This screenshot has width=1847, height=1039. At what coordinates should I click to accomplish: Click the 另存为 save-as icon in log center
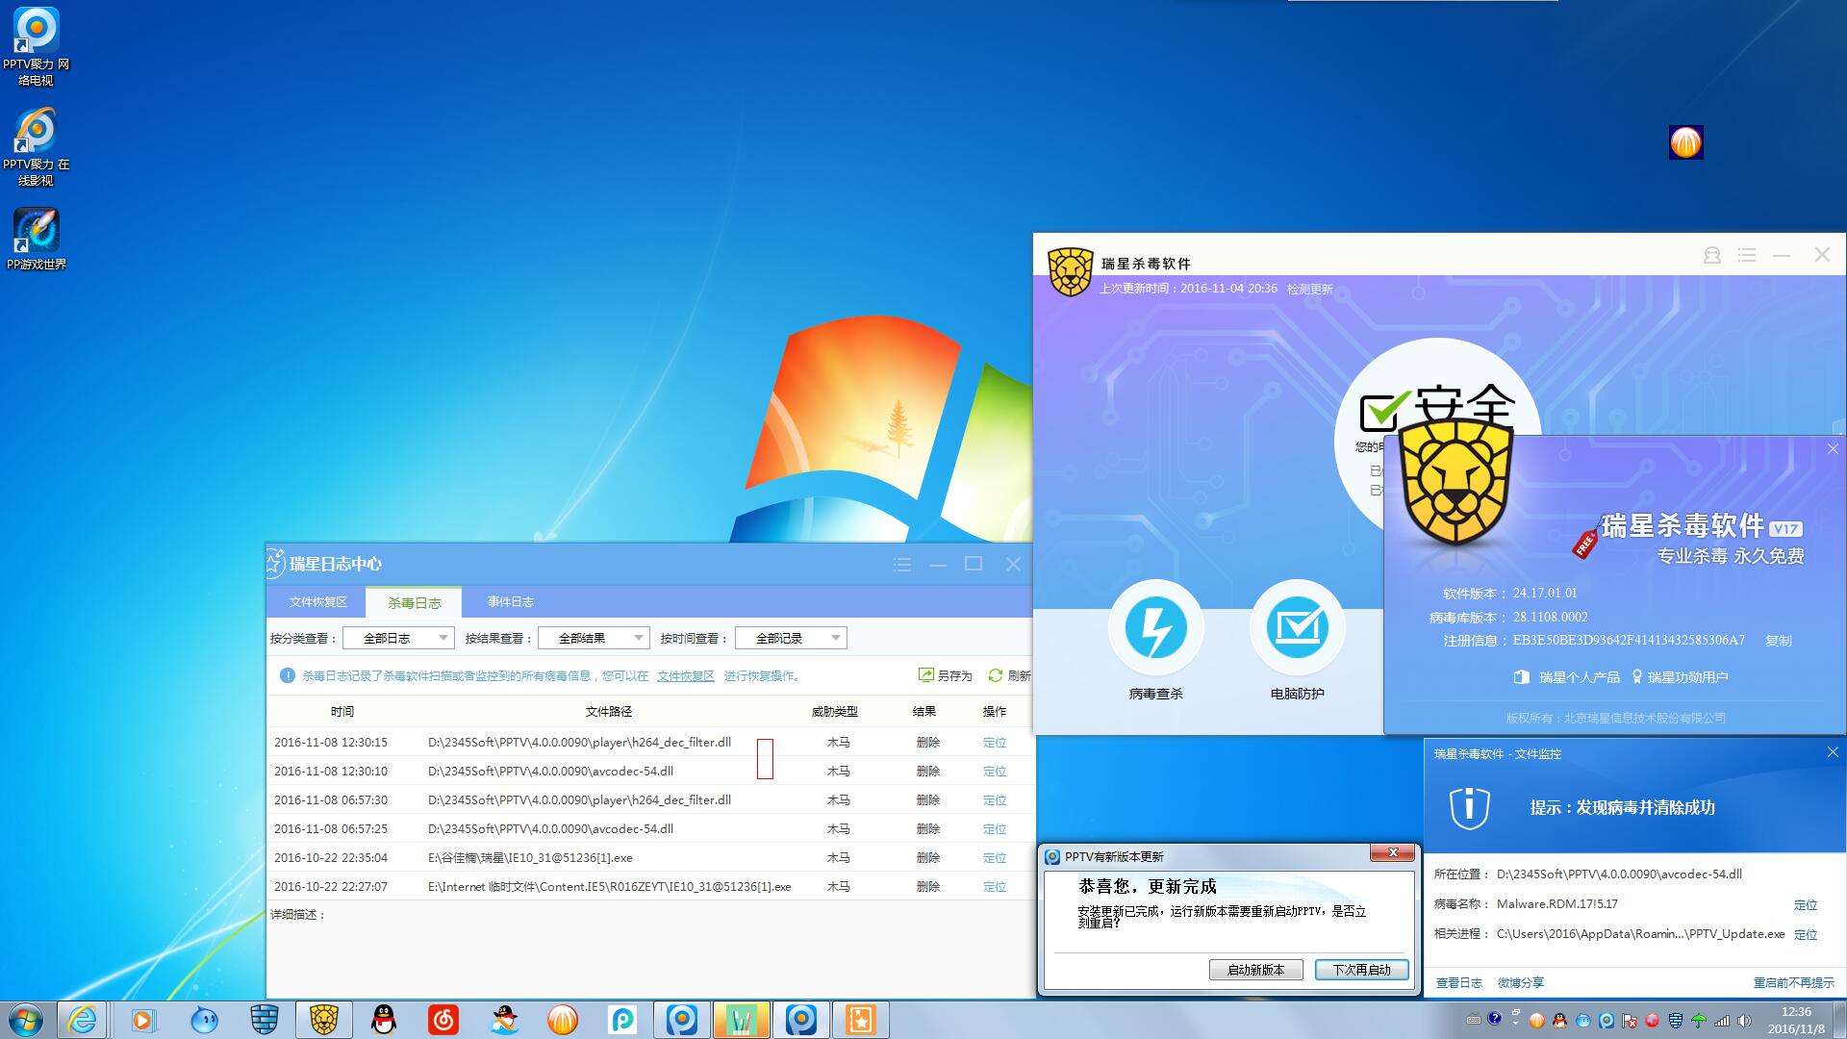926,675
